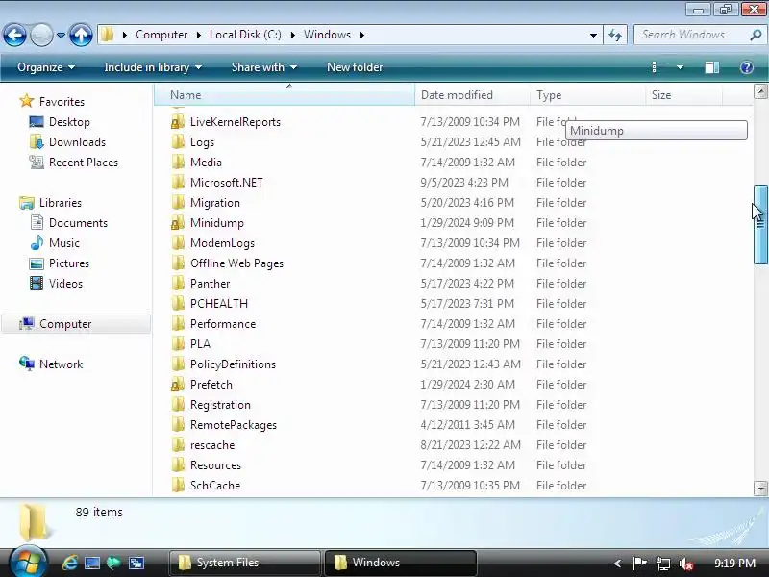Screen dimensions: 769x577
Task: Select the PCHEALTH folder icon
Action: [178, 304]
